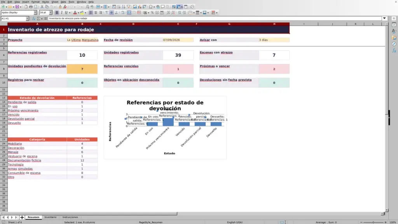Click the sidebar settings hamburger button
This screenshot has width=398, height=224.
[x=394, y=18]
